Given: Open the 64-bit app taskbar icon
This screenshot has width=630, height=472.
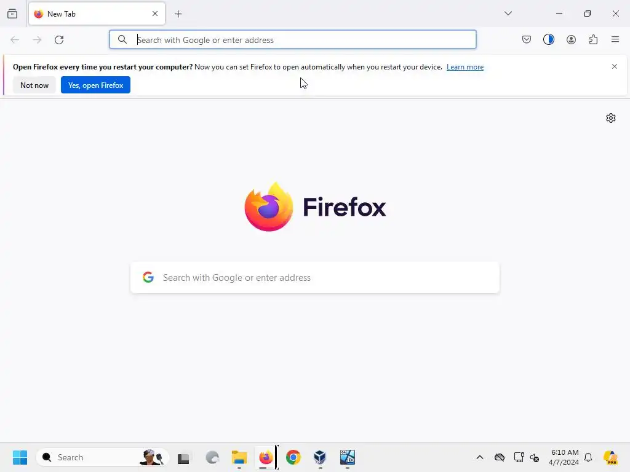Looking at the screenshot, I should [348, 457].
